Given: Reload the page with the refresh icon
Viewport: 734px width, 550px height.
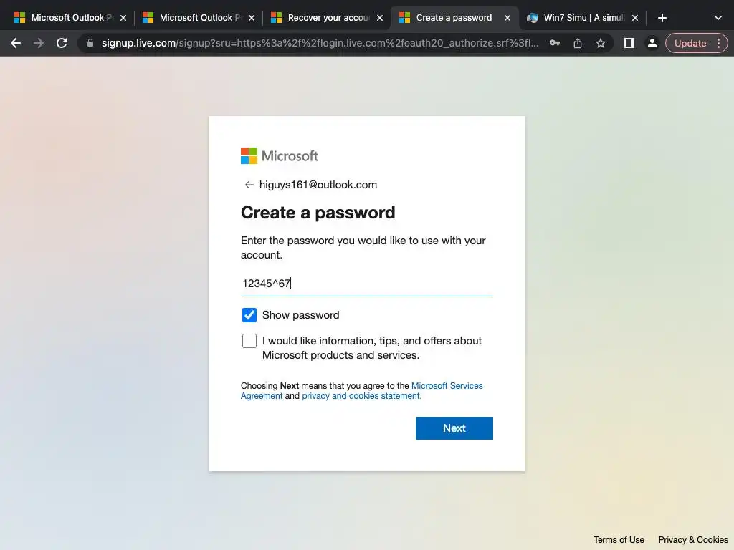Looking at the screenshot, I should click(x=62, y=43).
